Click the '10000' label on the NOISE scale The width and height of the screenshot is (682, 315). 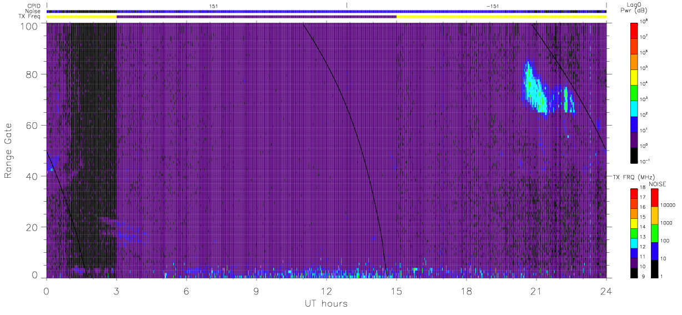coord(668,205)
